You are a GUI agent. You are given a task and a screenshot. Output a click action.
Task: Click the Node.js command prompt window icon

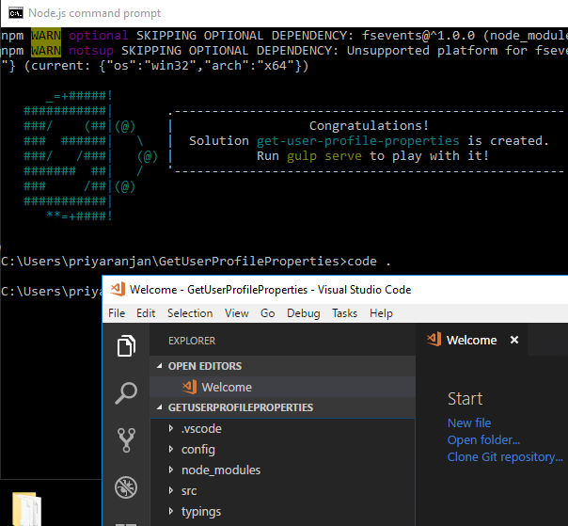tap(16, 13)
